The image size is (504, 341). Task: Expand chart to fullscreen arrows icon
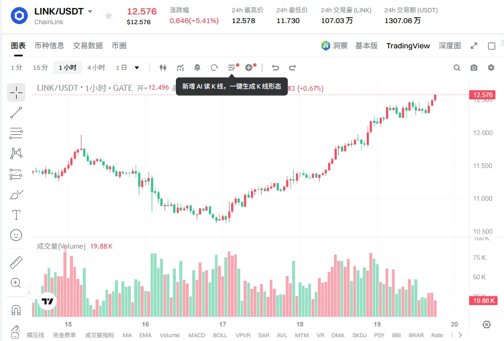[474, 46]
